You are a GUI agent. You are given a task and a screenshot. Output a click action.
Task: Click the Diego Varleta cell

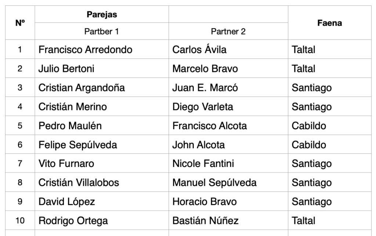pyautogui.click(x=203, y=107)
